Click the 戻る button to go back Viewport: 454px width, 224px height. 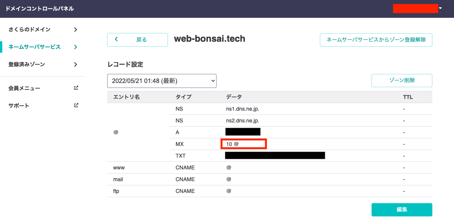point(137,39)
